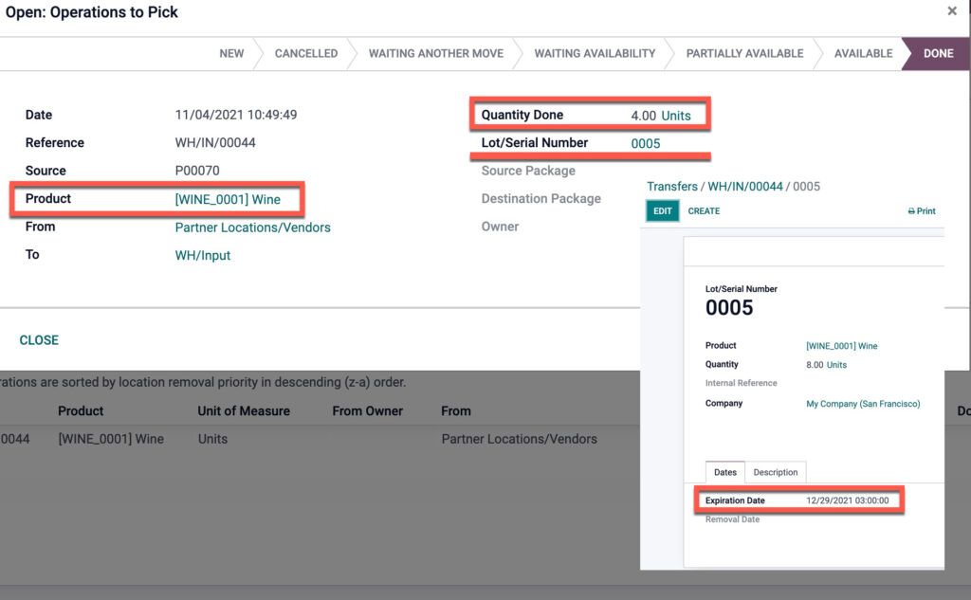Click Units cell in background table row
Screen dimensions: 971x600
point(212,439)
